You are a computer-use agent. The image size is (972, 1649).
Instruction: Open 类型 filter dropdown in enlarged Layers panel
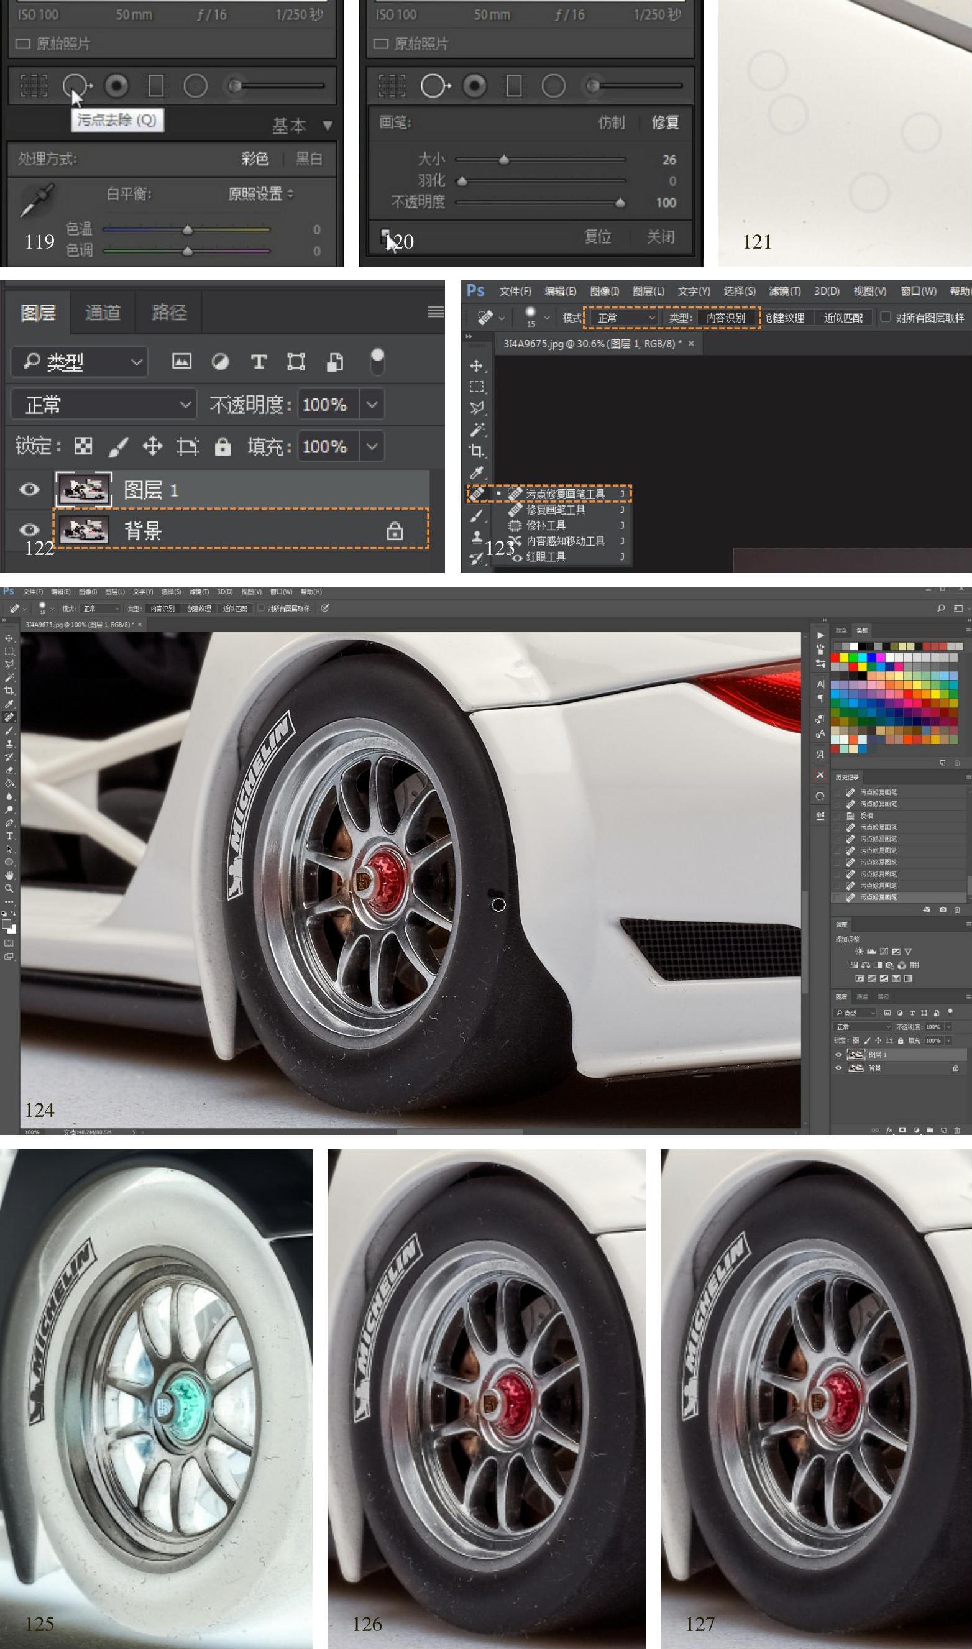coord(80,362)
